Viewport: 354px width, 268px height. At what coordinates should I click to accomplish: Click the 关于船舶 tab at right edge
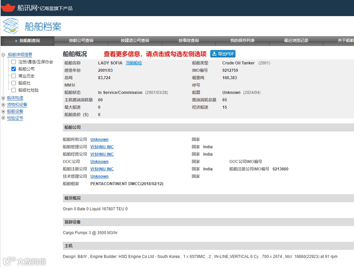(339, 41)
